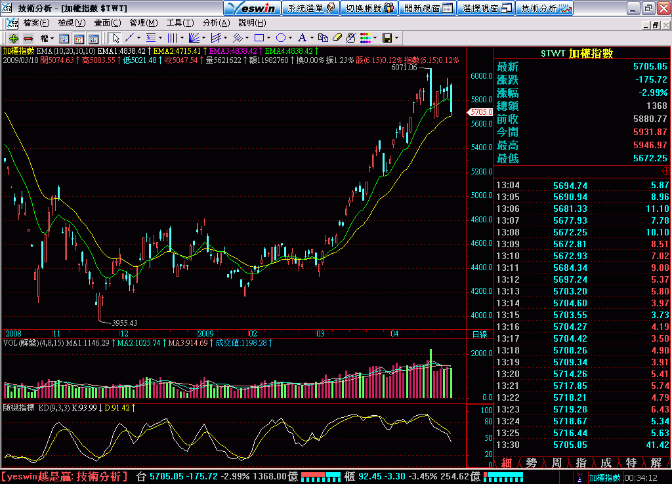Switch to the 解 tab
This screenshot has height=484, width=672.
pyautogui.click(x=656, y=462)
